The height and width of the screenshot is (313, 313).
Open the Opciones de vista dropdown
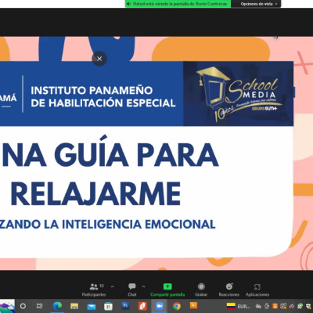[x=259, y=4]
